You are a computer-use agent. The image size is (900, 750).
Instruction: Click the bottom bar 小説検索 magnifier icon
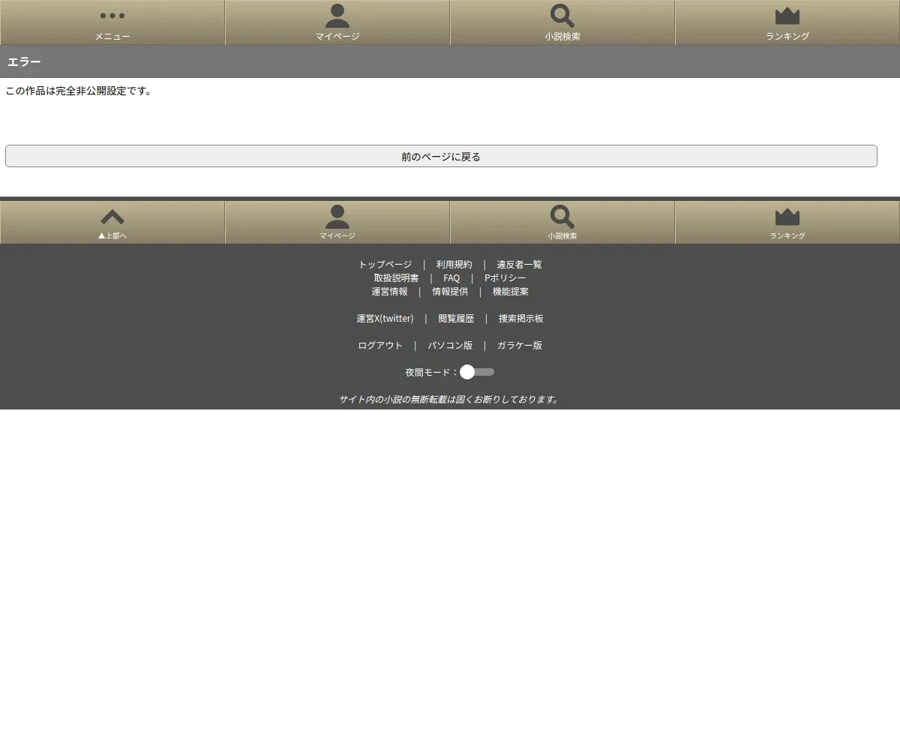click(x=562, y=217)
